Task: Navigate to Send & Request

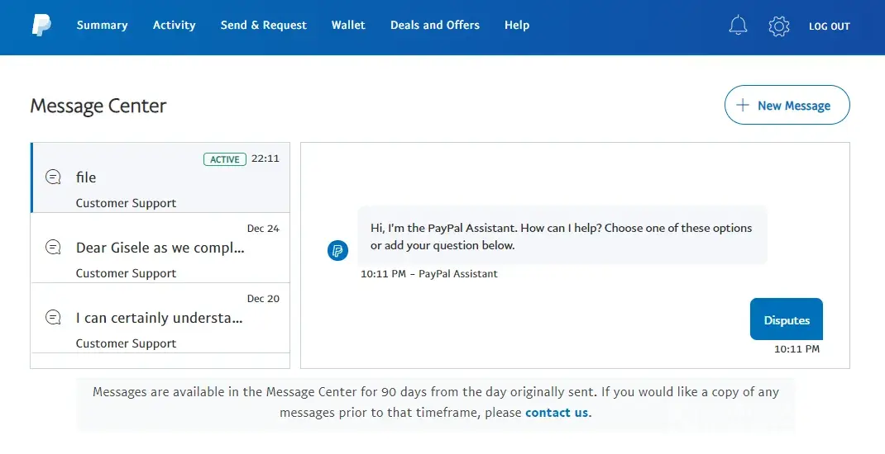Action: [x=263, y=26]
